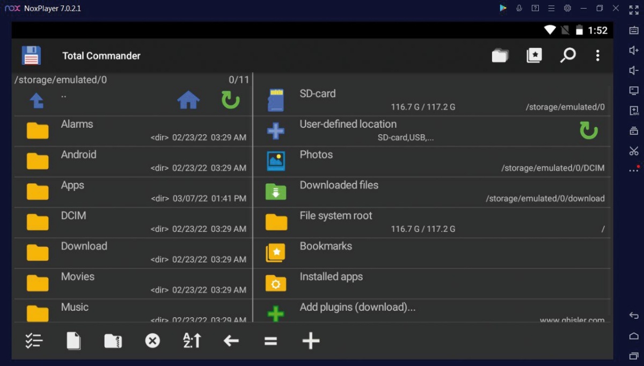
Task: Open the bookmarks star icon in header
Action: coord(534,55)
